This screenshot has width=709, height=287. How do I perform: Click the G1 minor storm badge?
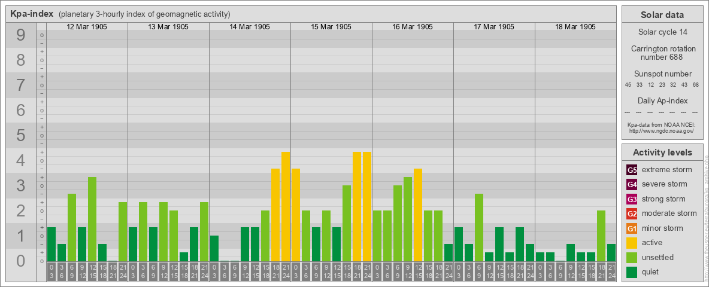pos(632,228)
